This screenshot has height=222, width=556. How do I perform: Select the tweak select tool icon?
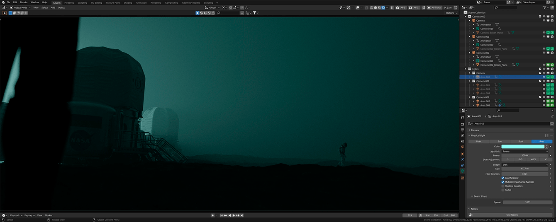pyautogui.click(x=5, y=13)
